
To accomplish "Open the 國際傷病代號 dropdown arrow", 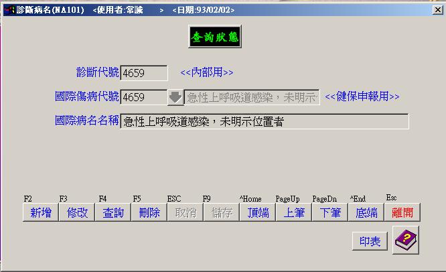I will [175, 97].
